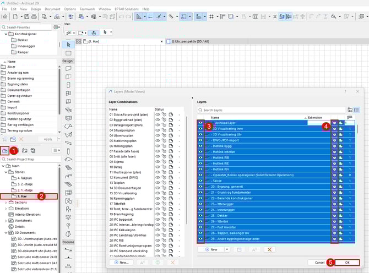The height and width of the screenshot is (273, 369).
Task: Open the Document menu
Action: coord(53,9)
